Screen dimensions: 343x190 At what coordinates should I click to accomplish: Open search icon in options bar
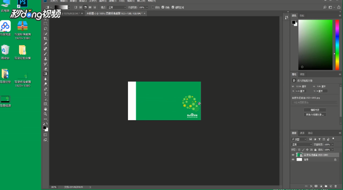(x=325, y=7)
